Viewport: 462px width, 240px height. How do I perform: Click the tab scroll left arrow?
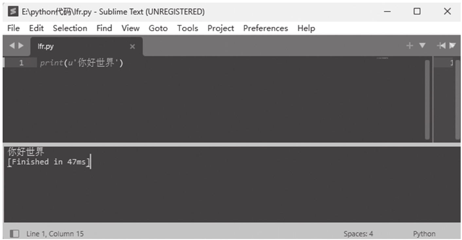(x=12, y=46)
